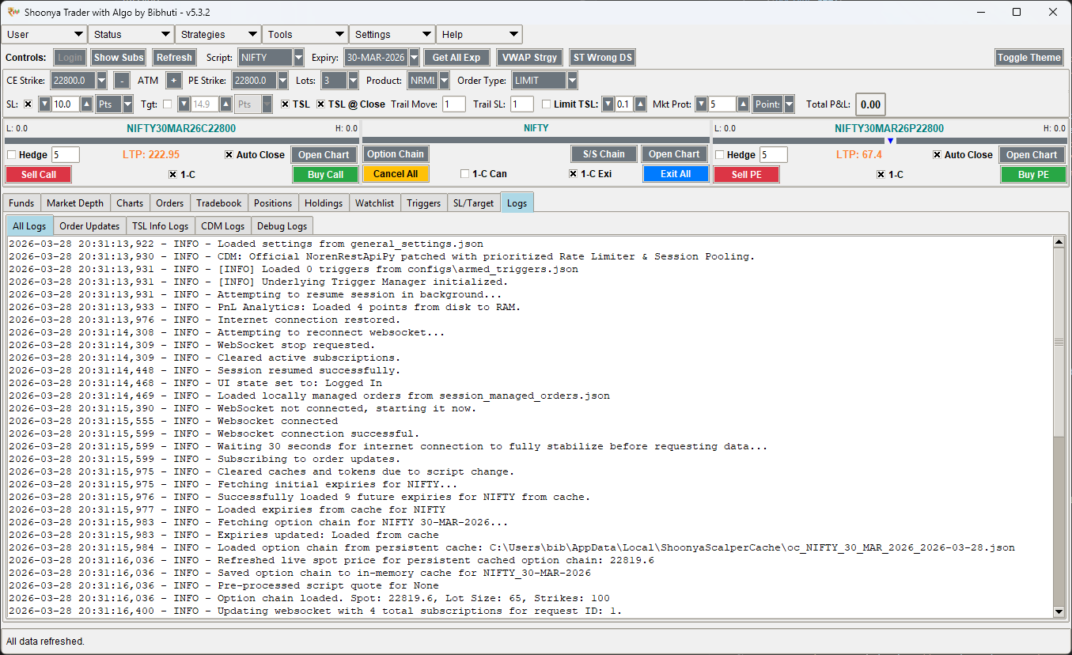Switch to the Positions tab
The height and width of the screenshot is (655, 1072).
pos(273,203)
